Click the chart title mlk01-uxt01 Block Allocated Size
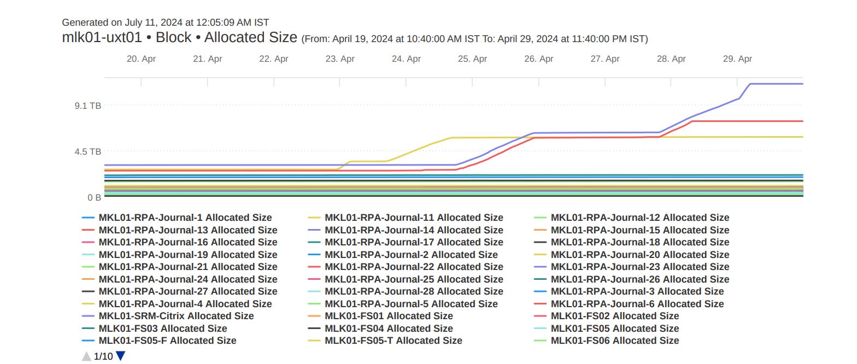The image size is (857, 364). 181,38
